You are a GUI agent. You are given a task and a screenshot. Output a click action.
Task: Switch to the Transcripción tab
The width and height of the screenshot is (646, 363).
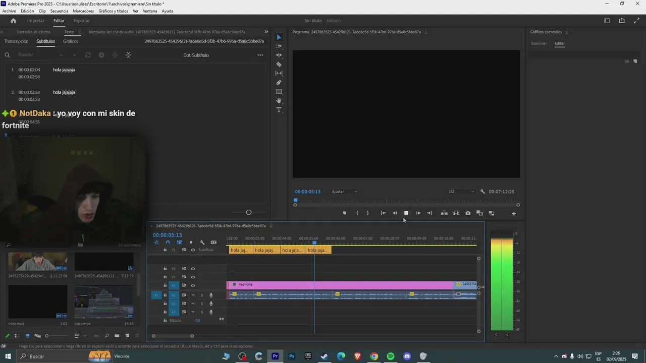click(x=16, y=41)
